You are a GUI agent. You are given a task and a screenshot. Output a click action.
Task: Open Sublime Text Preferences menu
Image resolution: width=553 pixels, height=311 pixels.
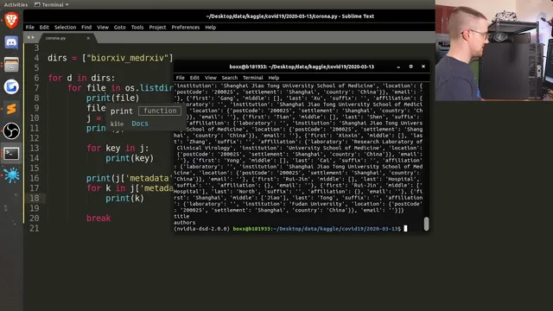tap(186, 27)
